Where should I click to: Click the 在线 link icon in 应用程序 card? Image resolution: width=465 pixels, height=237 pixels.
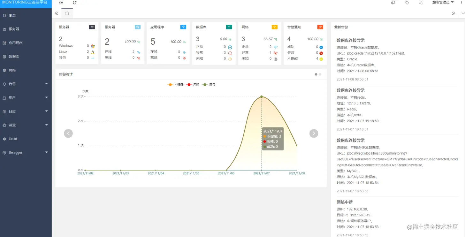[184, 52]
